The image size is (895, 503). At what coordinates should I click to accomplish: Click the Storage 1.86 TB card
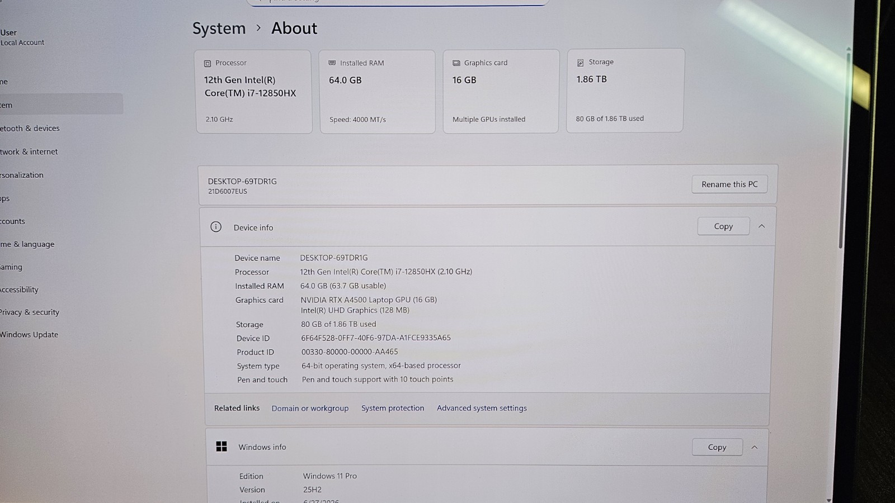pos(625,91)
